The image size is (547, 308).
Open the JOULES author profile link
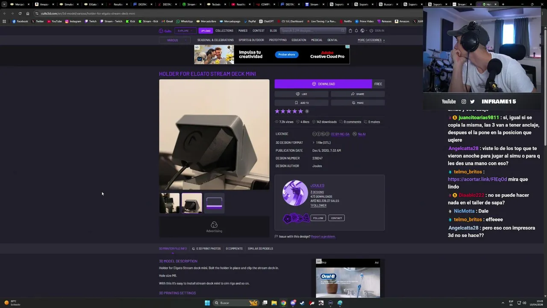coord(318,186)
